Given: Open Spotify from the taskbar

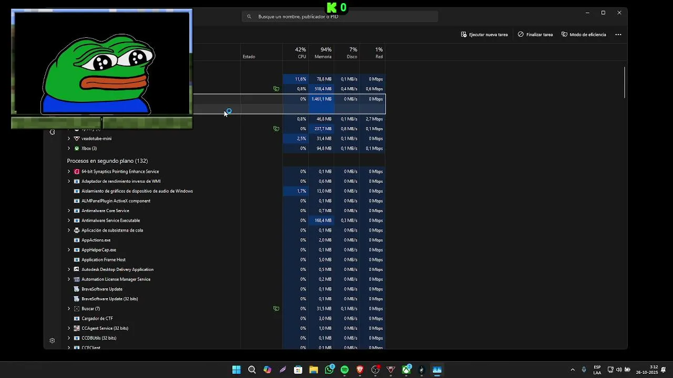Looking at the screenshot, I should pyautogui.click(x=344, y=370).
